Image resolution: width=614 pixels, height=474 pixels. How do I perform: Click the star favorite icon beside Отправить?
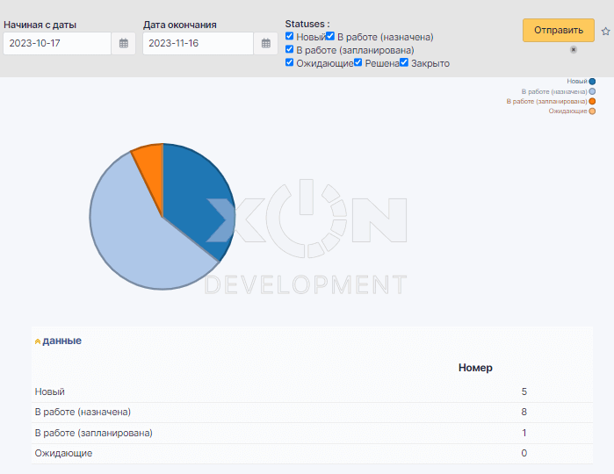pyautogui.click(x=605, y=31)
